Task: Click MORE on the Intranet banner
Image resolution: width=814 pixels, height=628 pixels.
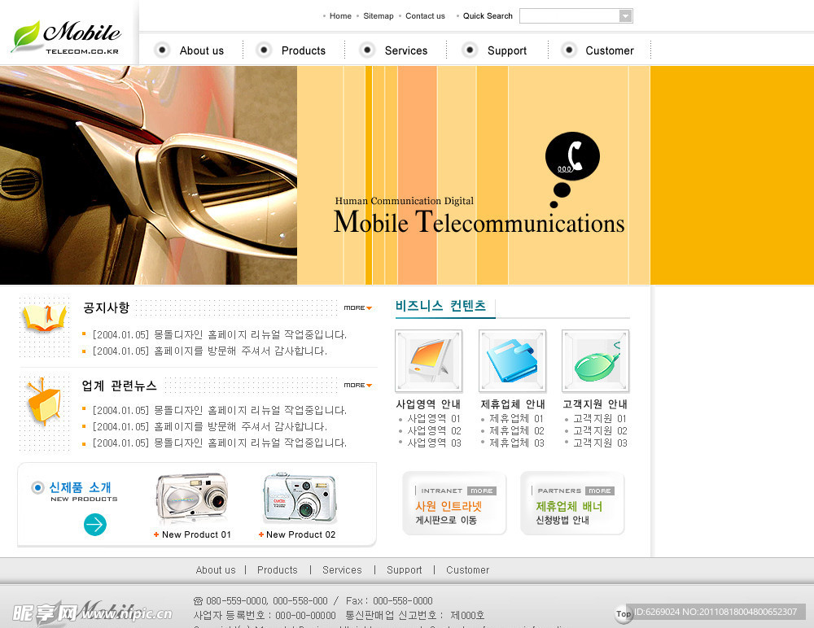Action: (482, 491)
